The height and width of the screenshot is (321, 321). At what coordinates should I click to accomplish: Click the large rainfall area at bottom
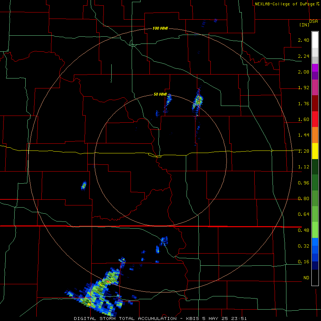click(98, 292)
